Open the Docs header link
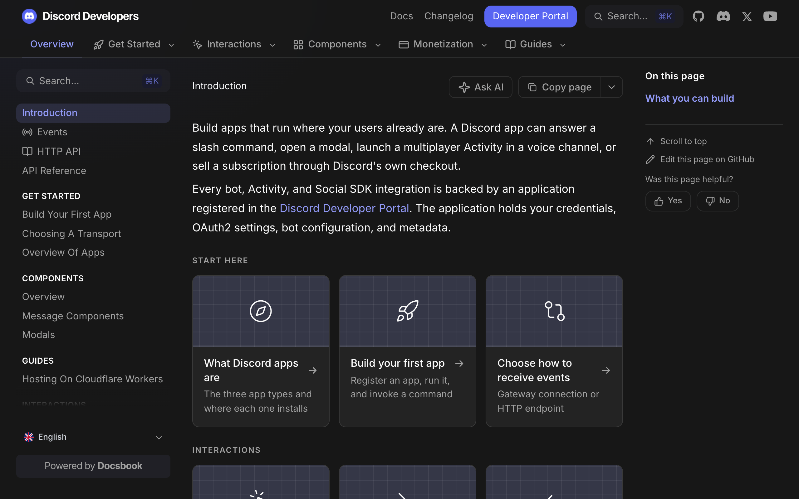Screen dimensions: 799x499 click(401, 16)
